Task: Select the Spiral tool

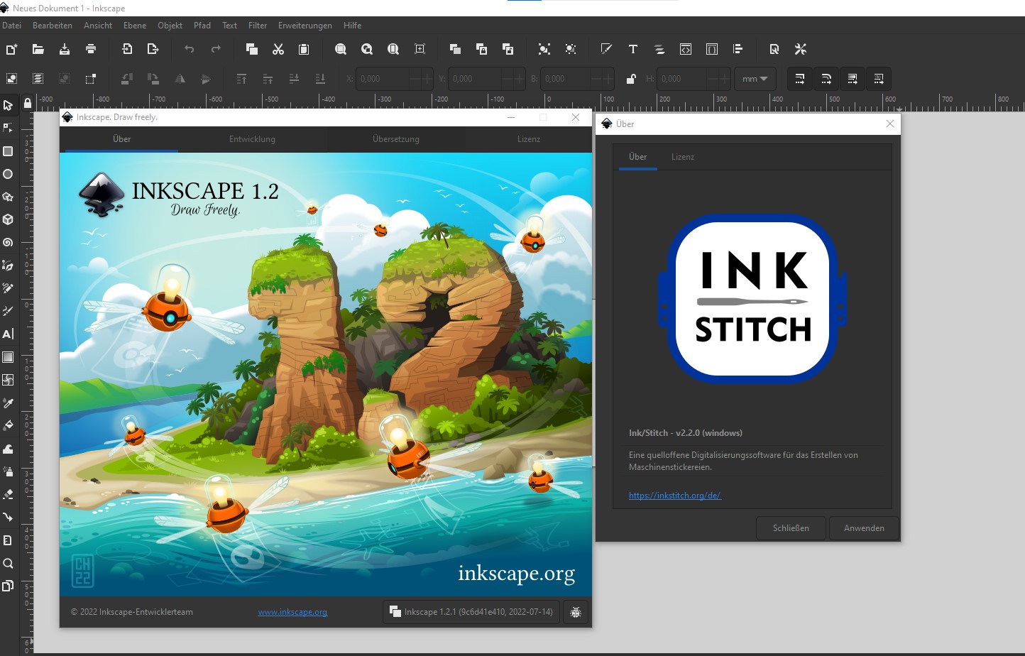Action: click(9, 242)
